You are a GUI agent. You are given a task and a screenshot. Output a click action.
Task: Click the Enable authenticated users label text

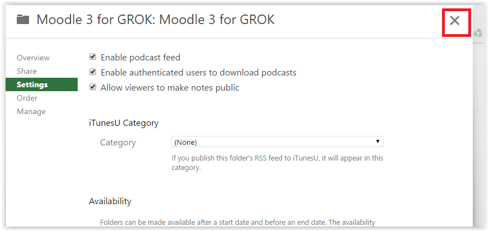point(198,73)
